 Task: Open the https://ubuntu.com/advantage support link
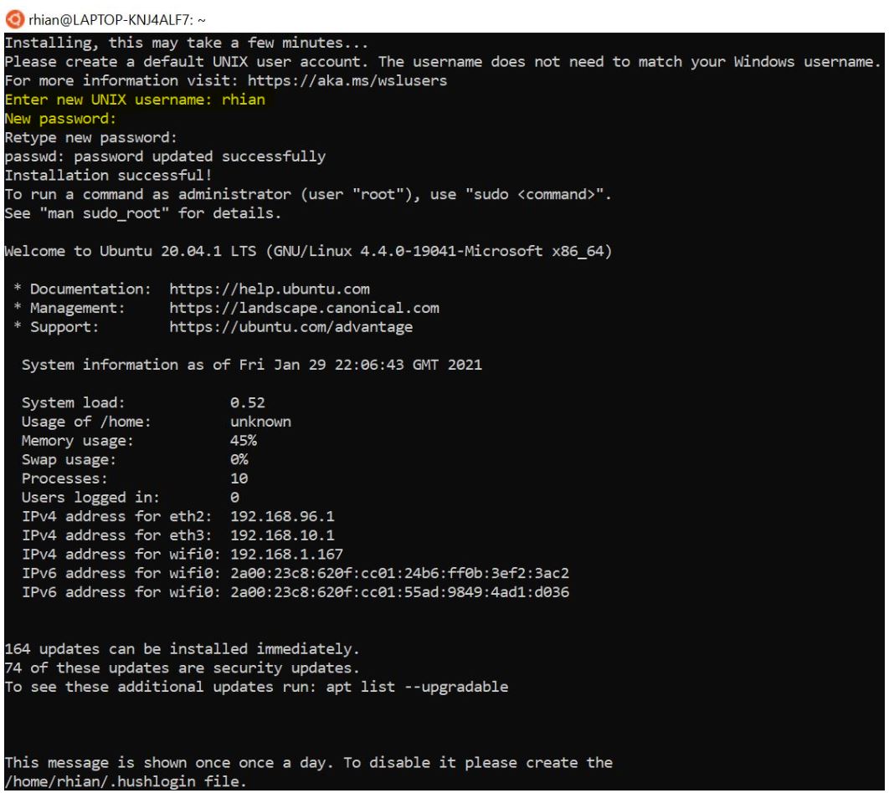pos(290,327)
